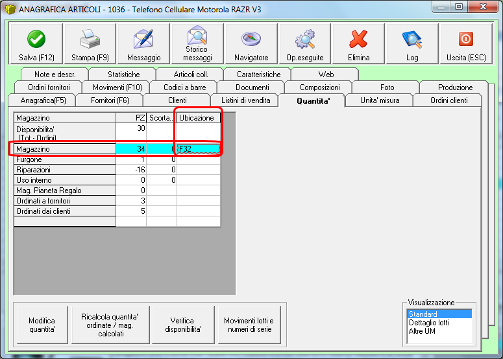Click the Ubicazione column header

[199, 118]
